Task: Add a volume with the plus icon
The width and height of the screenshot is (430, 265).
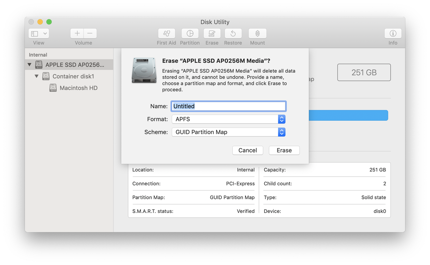Action: click(77, 33)
